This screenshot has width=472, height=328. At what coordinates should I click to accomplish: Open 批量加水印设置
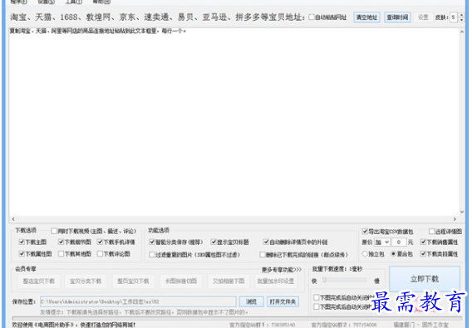275,281
